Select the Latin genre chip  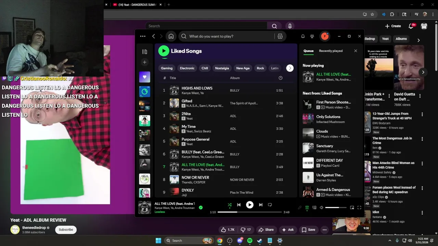(275, 68)
